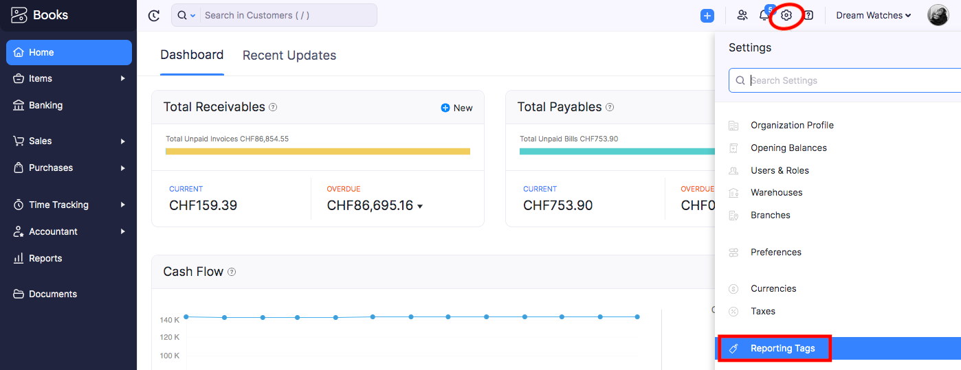This screenshot has height=370, width=961.
Task: Click the Cash Flow info icon
Action: click(x=232, y=272)
